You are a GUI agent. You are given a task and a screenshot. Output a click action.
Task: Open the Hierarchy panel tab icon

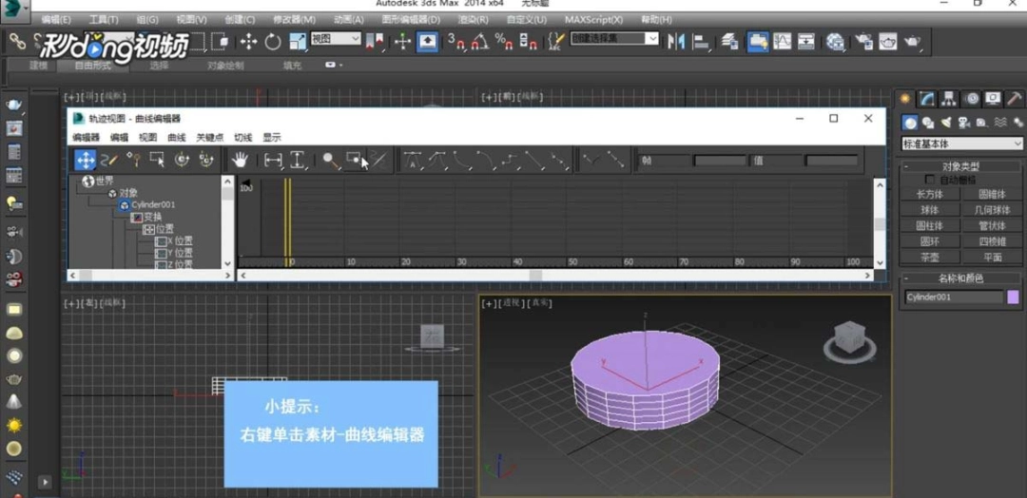pyautogui.click(x=948, y=99)
